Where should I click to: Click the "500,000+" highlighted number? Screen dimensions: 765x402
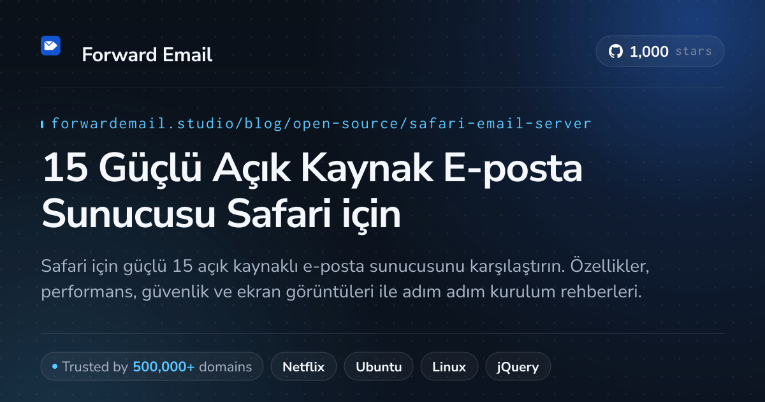click(x=164, y=367)
